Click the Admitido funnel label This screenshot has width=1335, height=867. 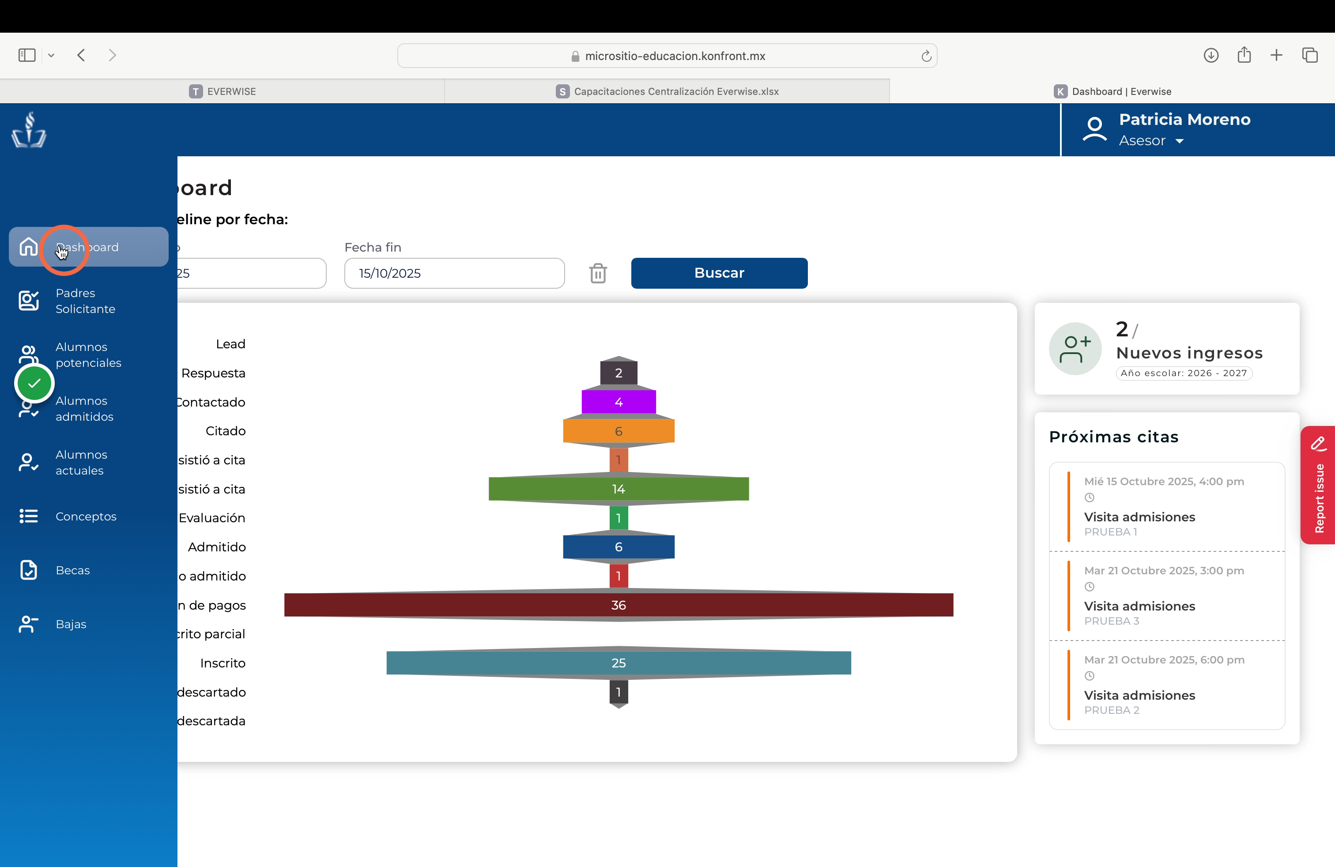217,547
